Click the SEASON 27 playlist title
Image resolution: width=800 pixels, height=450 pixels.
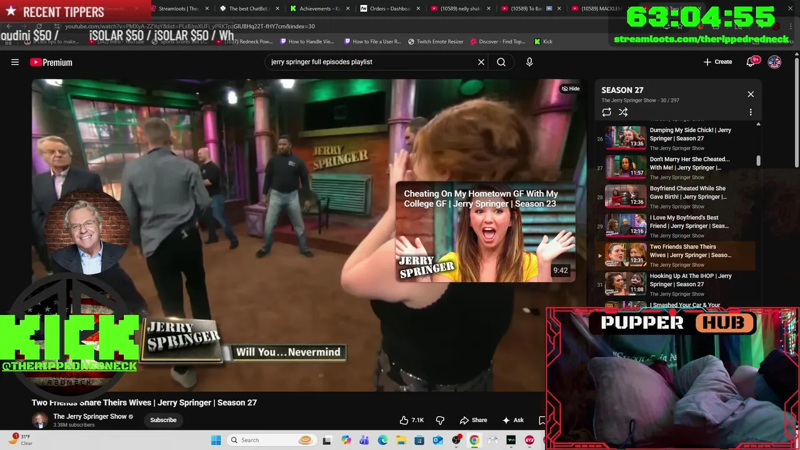[622, 90]
